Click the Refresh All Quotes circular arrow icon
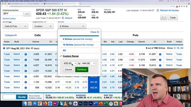The width and height of the screenshot is (191, 107). coord(158,10)
